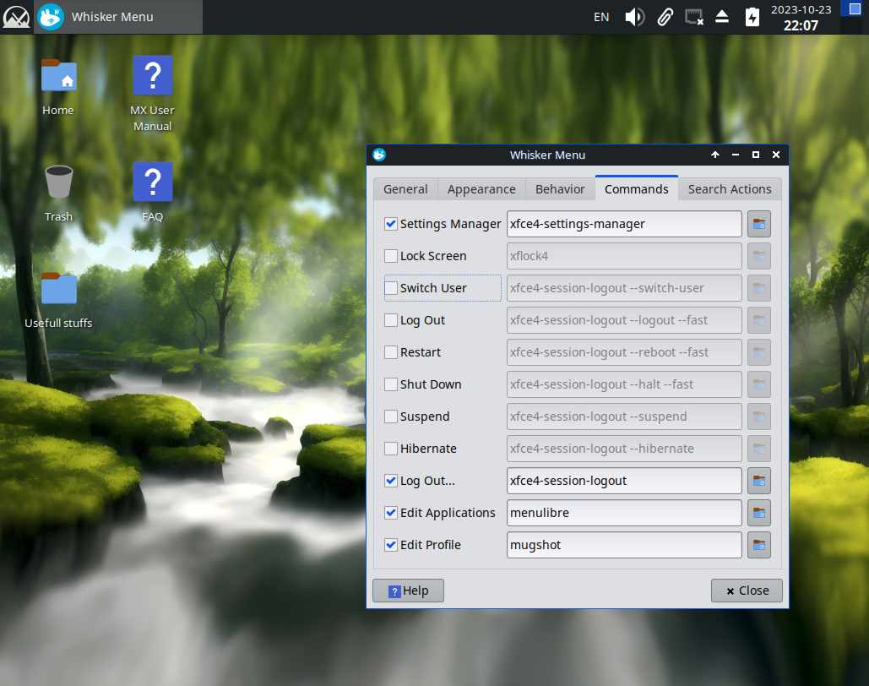This screenshot has height=686, width=869.
Task: Browse for the Edit Applications command file
Action: click(758, 513)
